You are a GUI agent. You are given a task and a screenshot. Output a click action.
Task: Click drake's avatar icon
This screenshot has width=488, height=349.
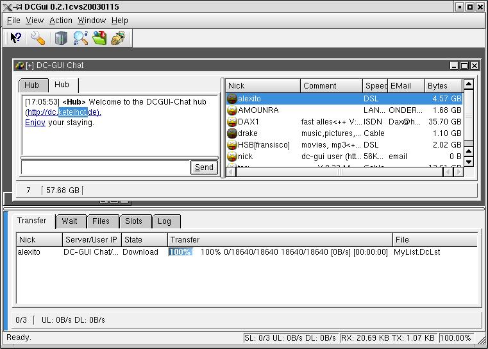232,133
